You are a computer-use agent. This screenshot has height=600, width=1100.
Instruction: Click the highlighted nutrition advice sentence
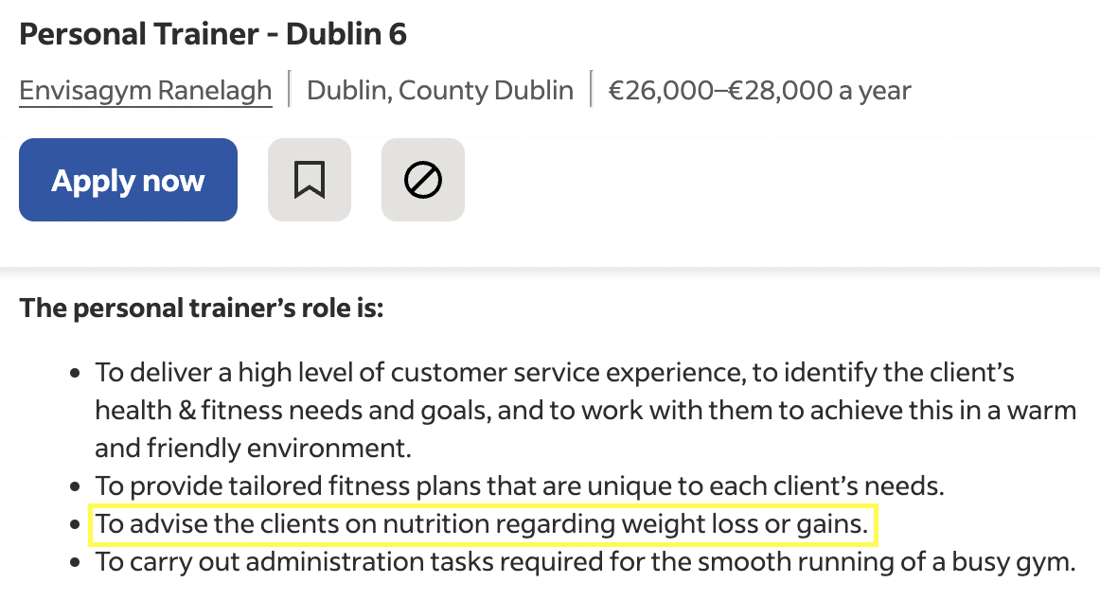[482, 524]
